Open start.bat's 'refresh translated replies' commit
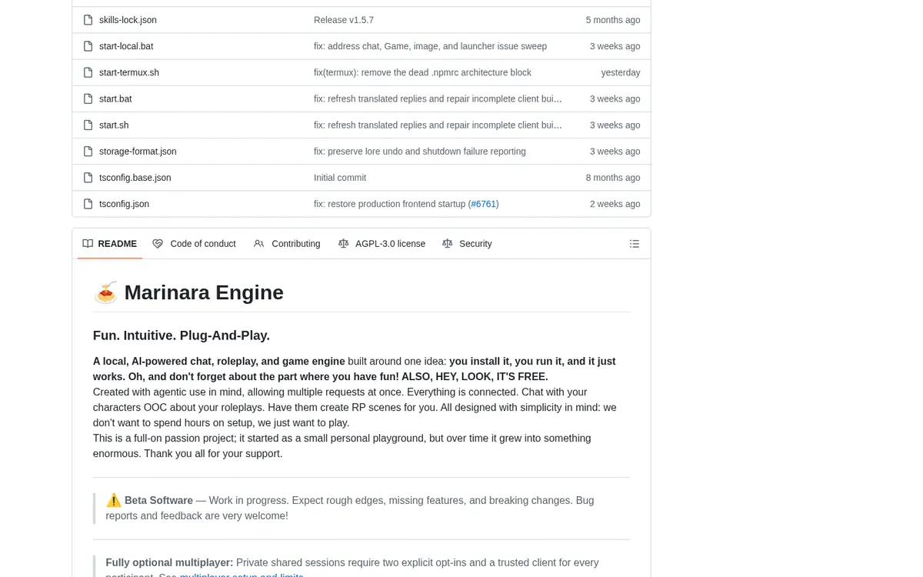Viewport: 923px width, 577px height. pyautogui.click(x=438, y=98)
